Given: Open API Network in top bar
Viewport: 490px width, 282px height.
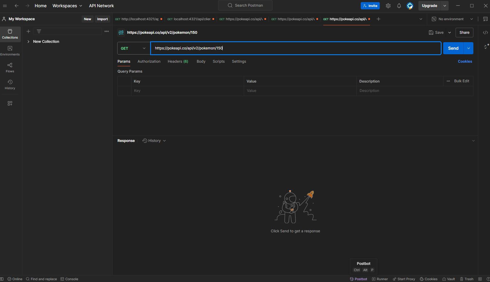Looking at the screenshot, I should coord(102,6).
